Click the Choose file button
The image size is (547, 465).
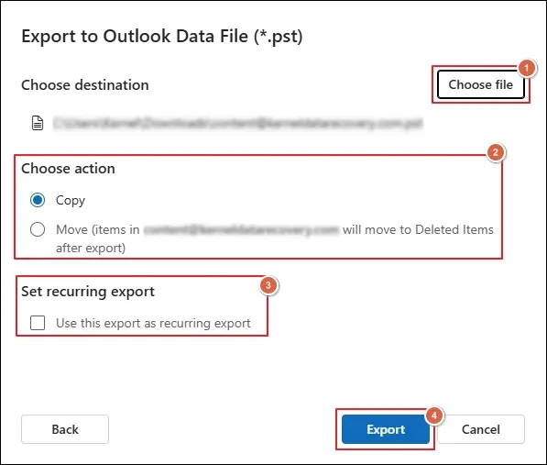tap(481, 84)
